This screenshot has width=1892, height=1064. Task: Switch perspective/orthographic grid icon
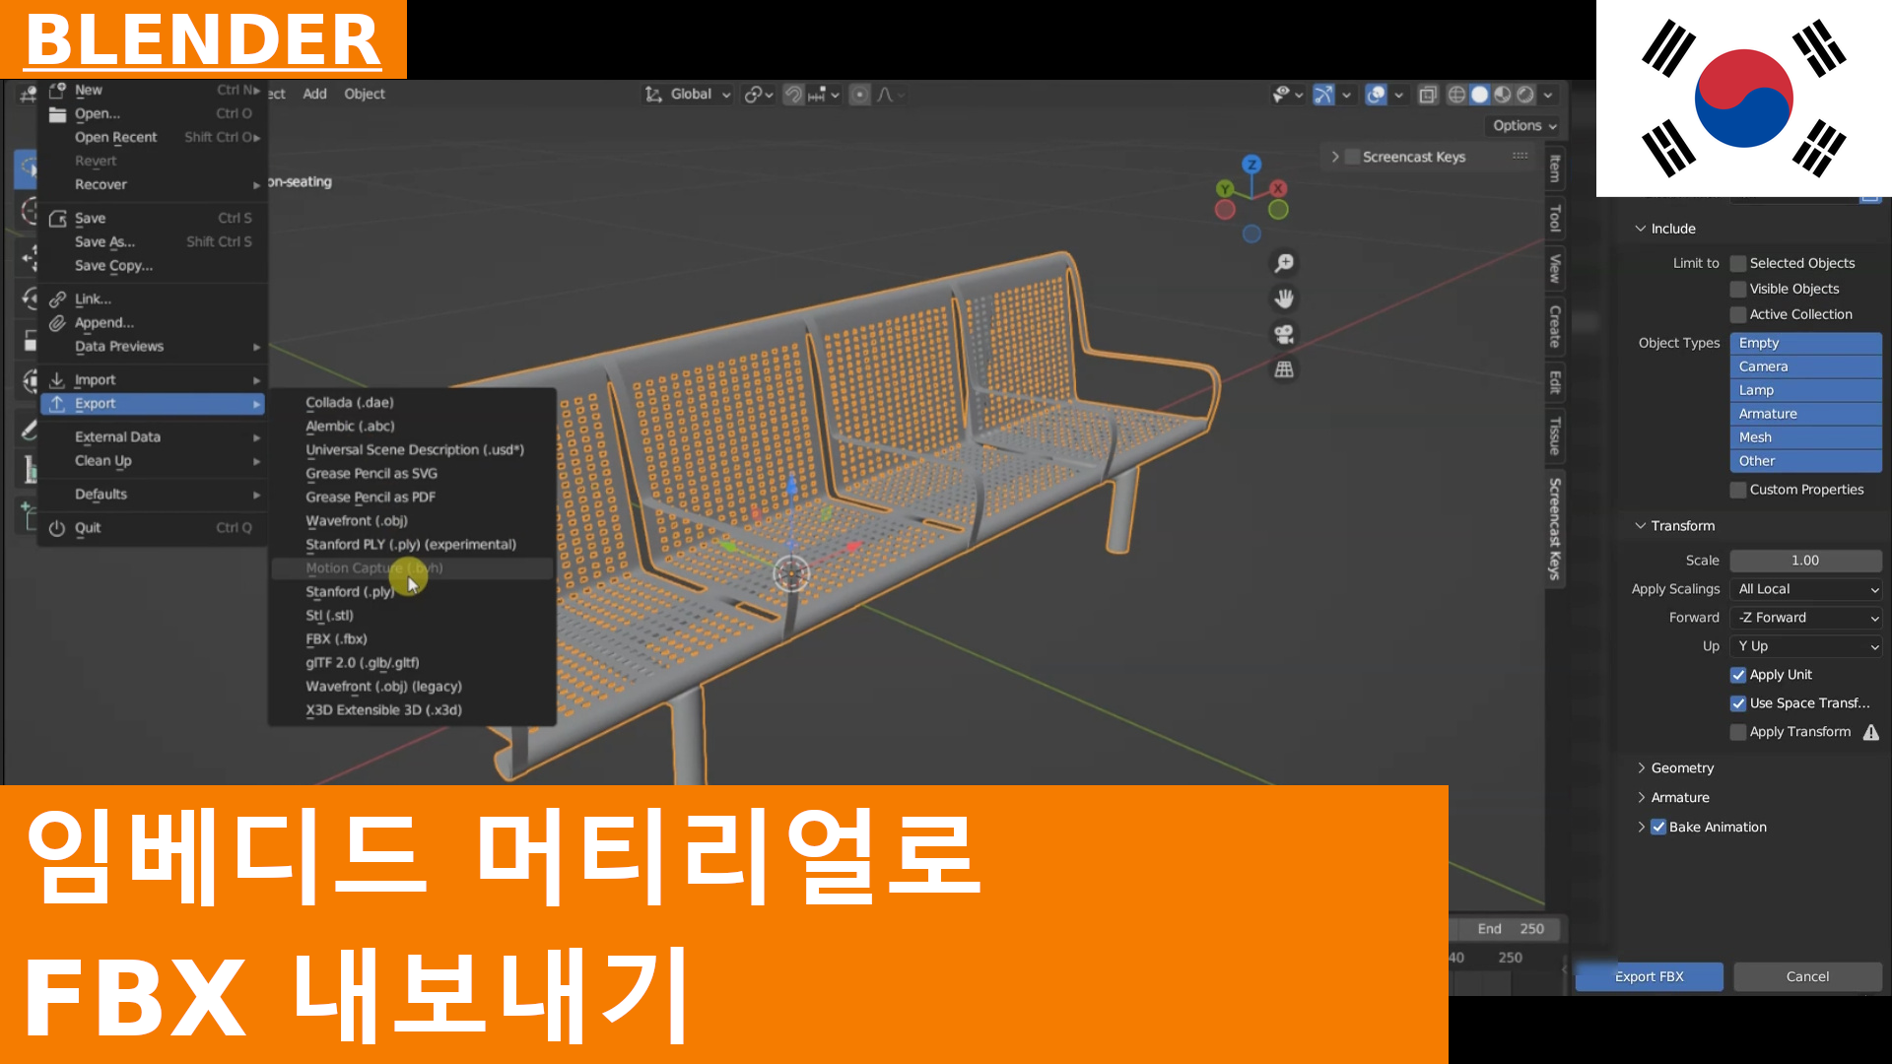point(1284,369)
